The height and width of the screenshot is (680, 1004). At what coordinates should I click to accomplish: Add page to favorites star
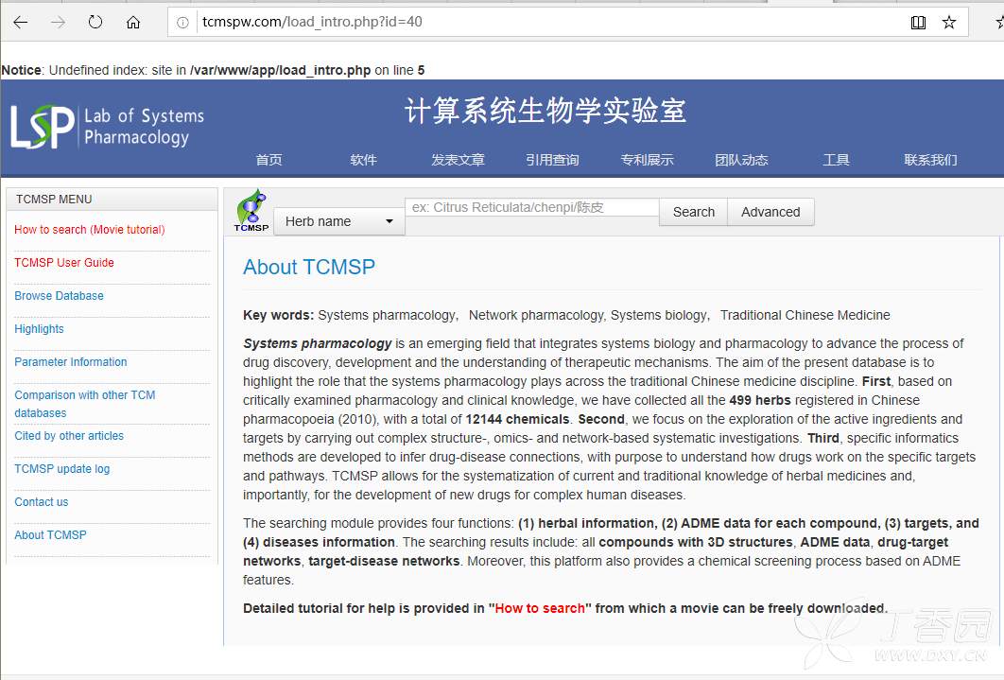949,23
